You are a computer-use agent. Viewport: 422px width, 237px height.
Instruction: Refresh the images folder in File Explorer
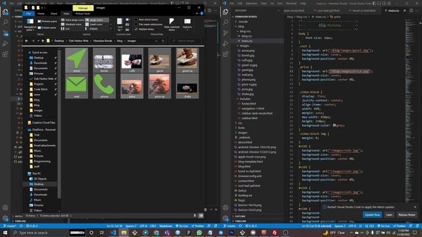pyautogui.click(x=163, y=41)
